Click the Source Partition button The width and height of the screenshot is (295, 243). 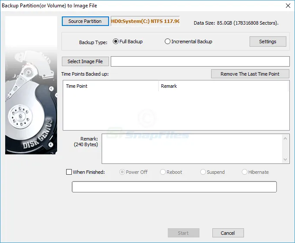[85, 21]
